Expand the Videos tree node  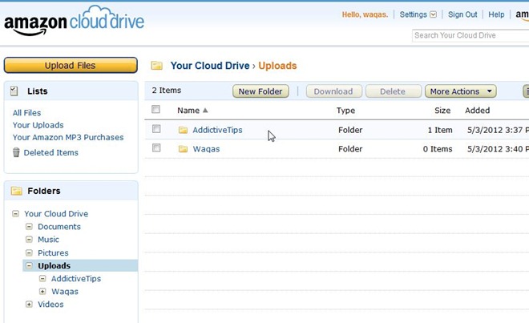[29, 304]
